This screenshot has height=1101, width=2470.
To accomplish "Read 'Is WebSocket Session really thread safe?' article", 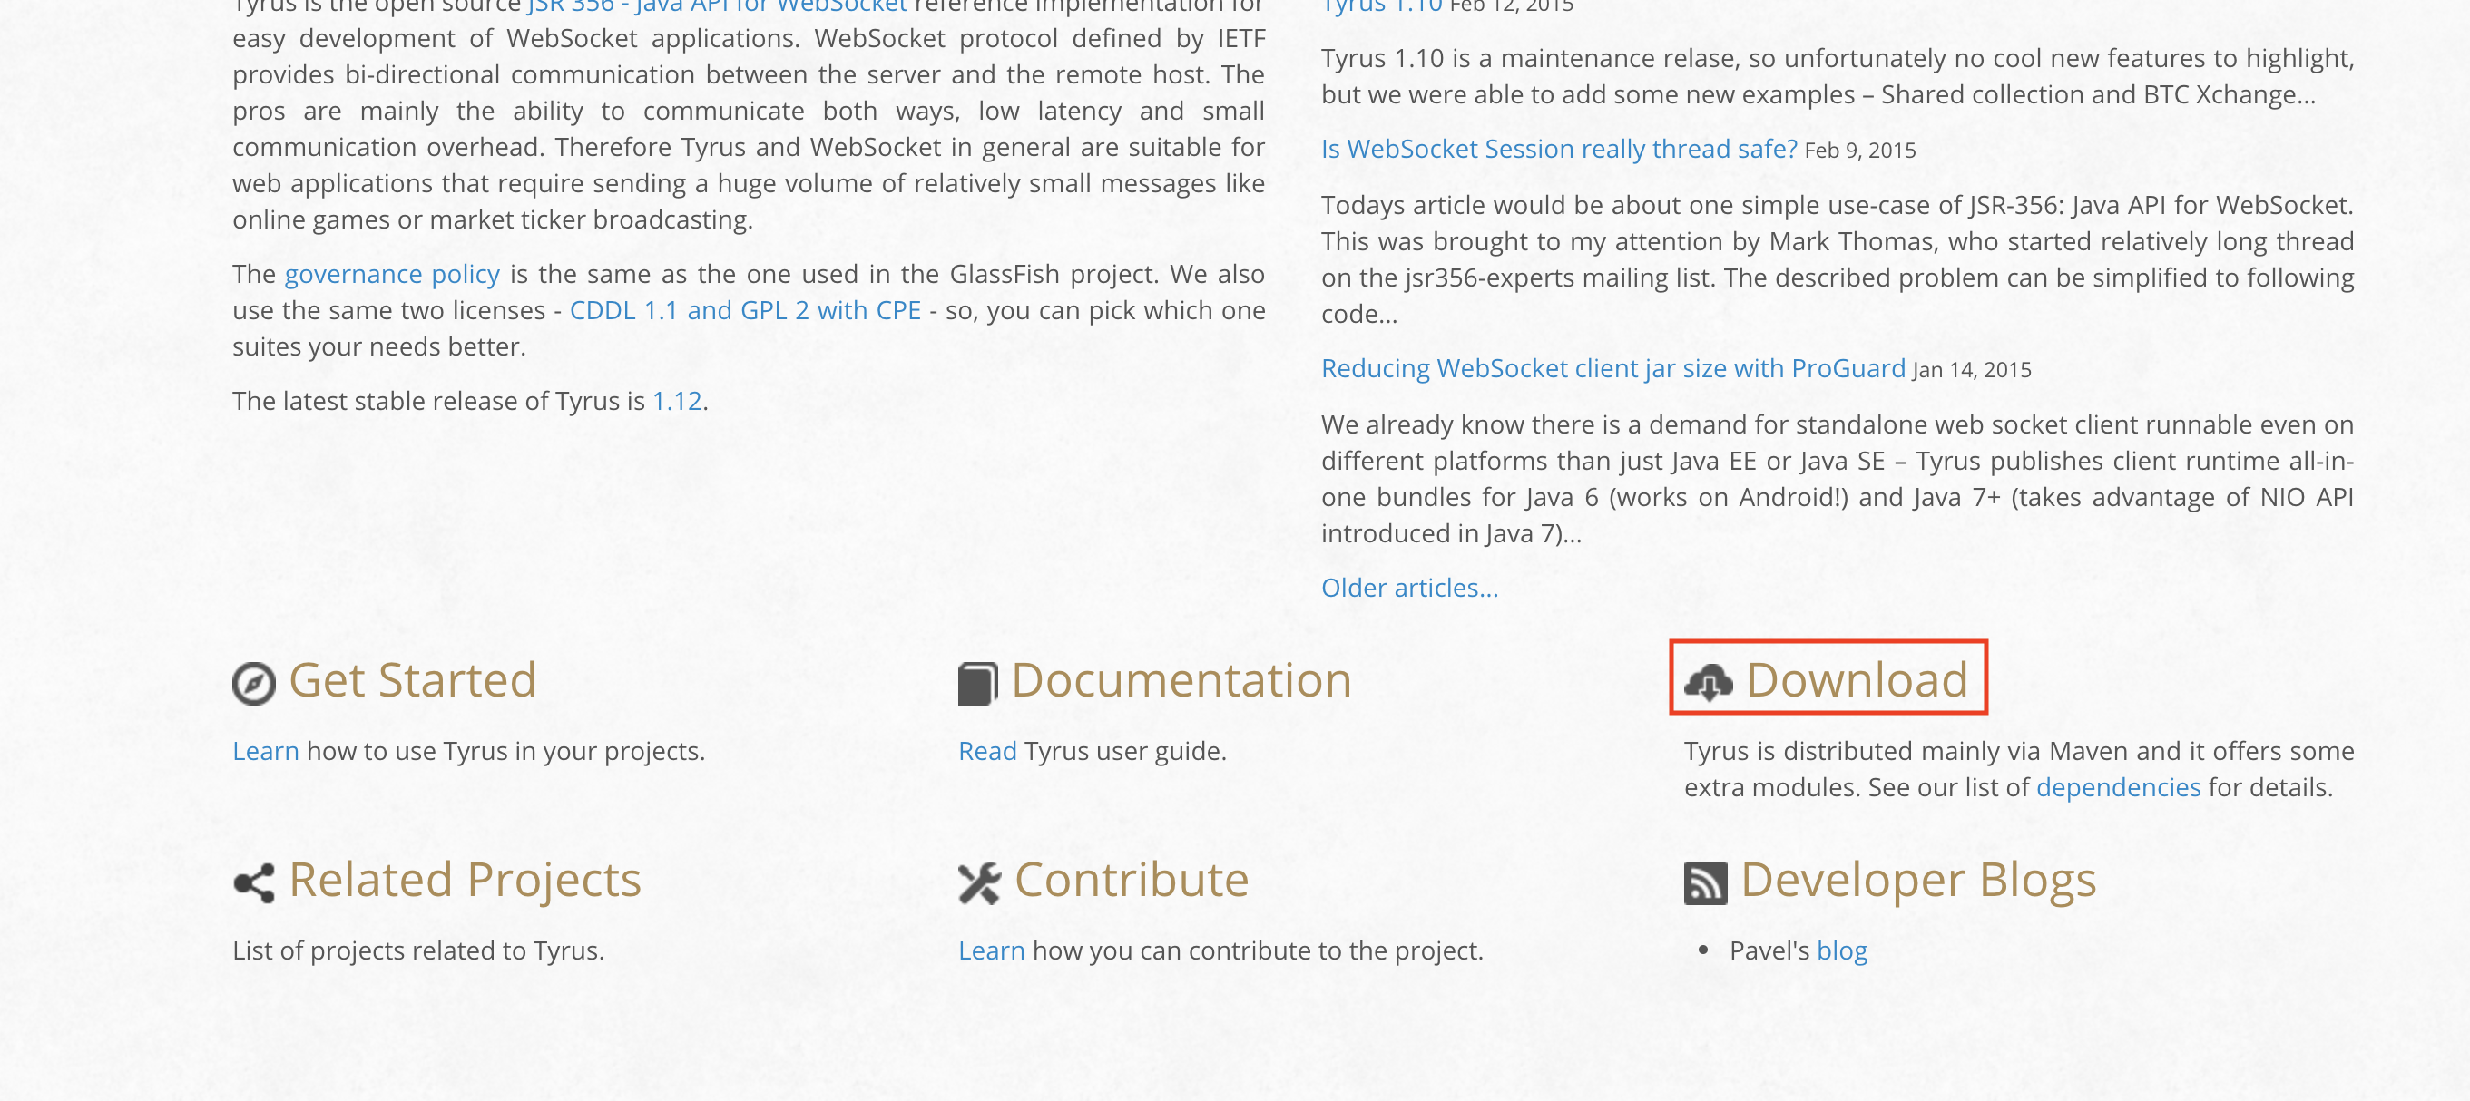I will click(x=1559, y=150).
